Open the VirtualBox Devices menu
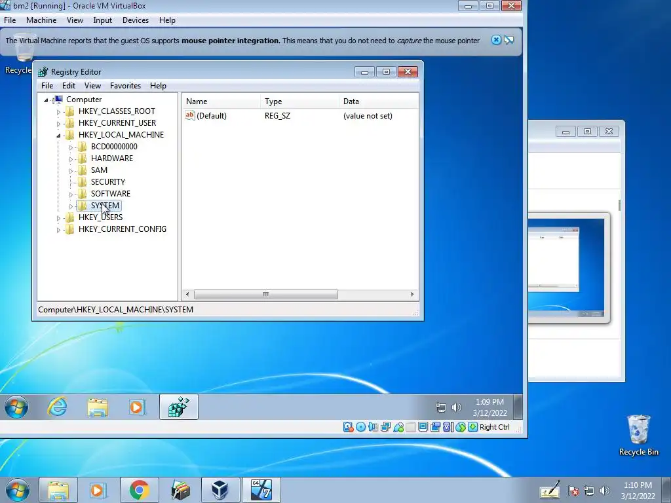This screenshot has height=503, width=671. click(135, 20)
